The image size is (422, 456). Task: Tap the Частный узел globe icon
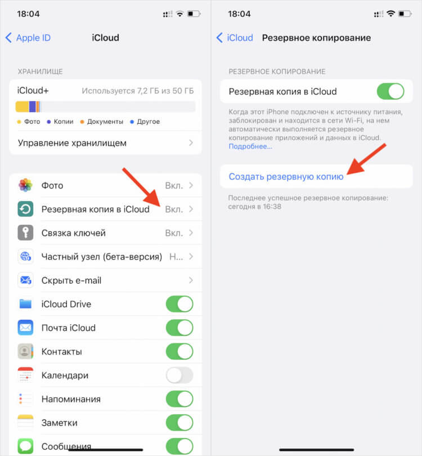coord(25,257)
